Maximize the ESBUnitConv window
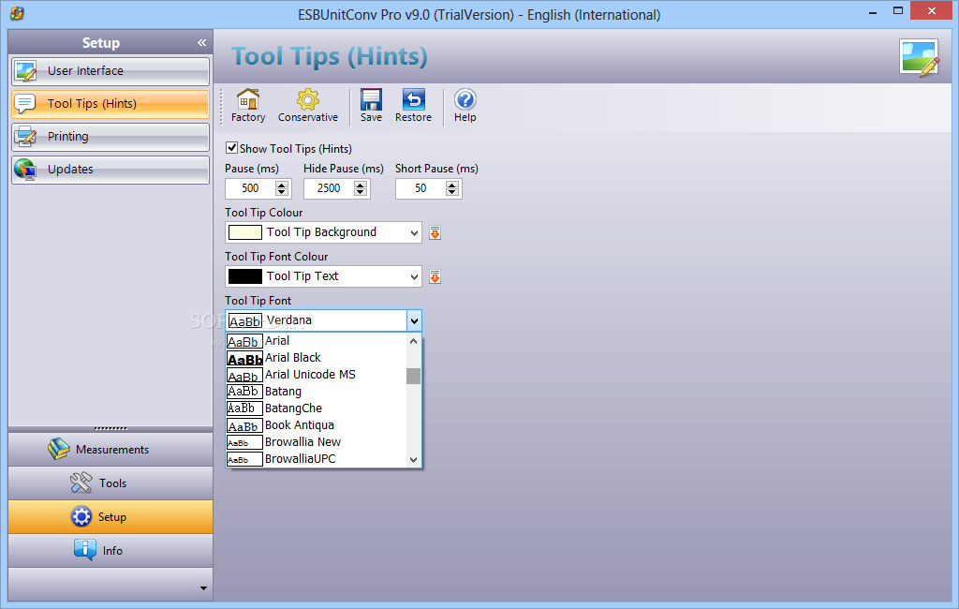959x609 pixels. coord(898,11)
